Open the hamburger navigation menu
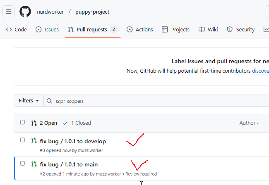The width and height of the screenshot is (269, 185). [9, 12]
